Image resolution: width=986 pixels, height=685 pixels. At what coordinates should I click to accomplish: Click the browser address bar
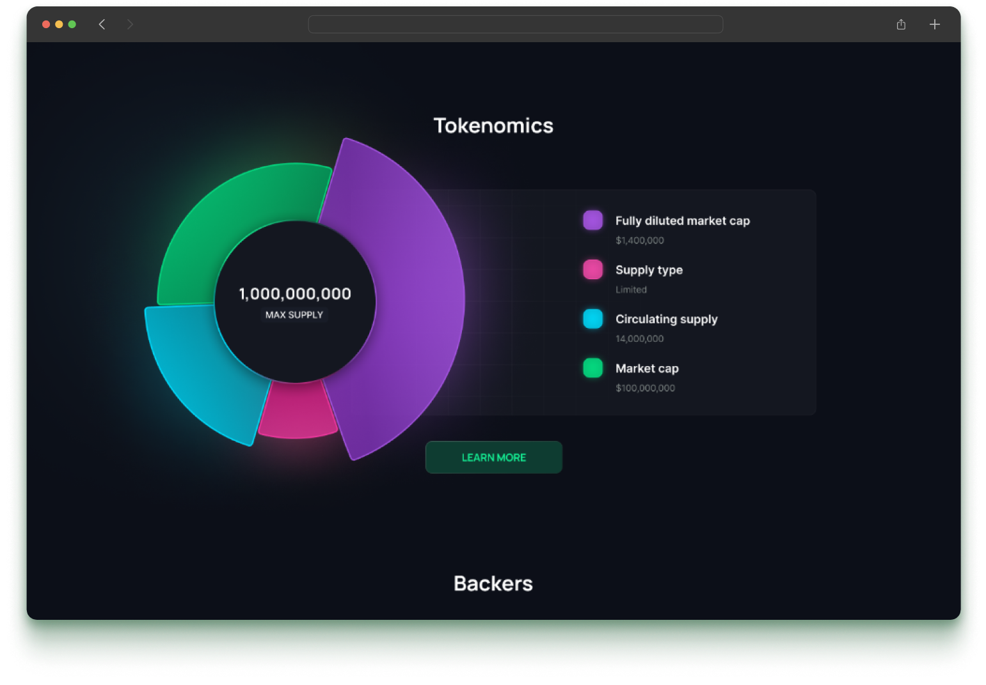click(515, 24)
